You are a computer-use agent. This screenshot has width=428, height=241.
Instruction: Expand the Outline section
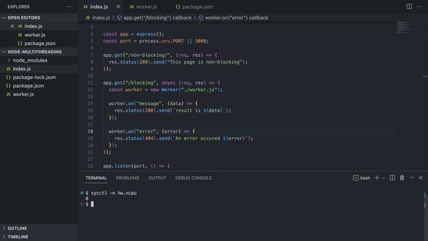tap(4, 228)
